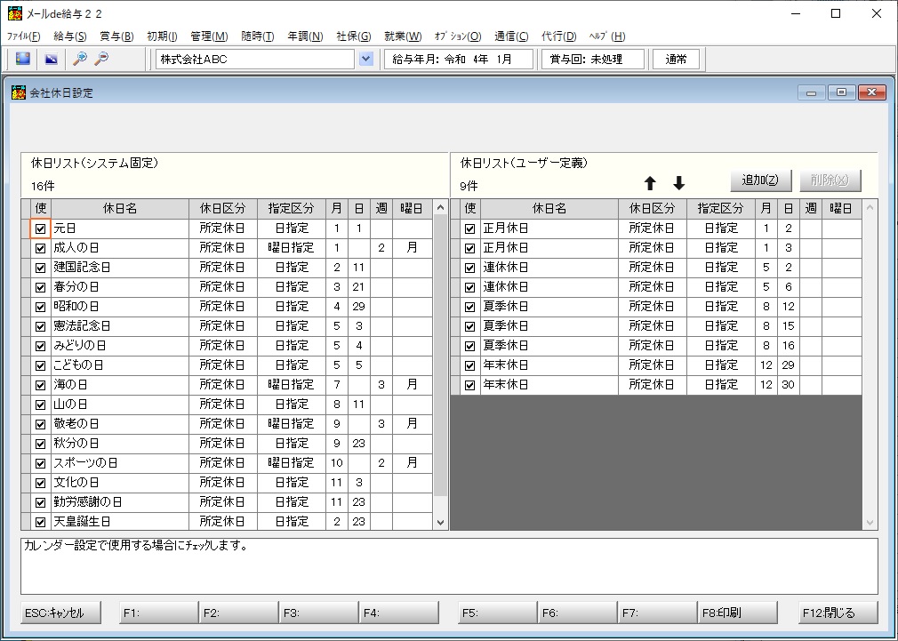
Task: Open the company name dropdown arrow
Action: coord(366,59)
